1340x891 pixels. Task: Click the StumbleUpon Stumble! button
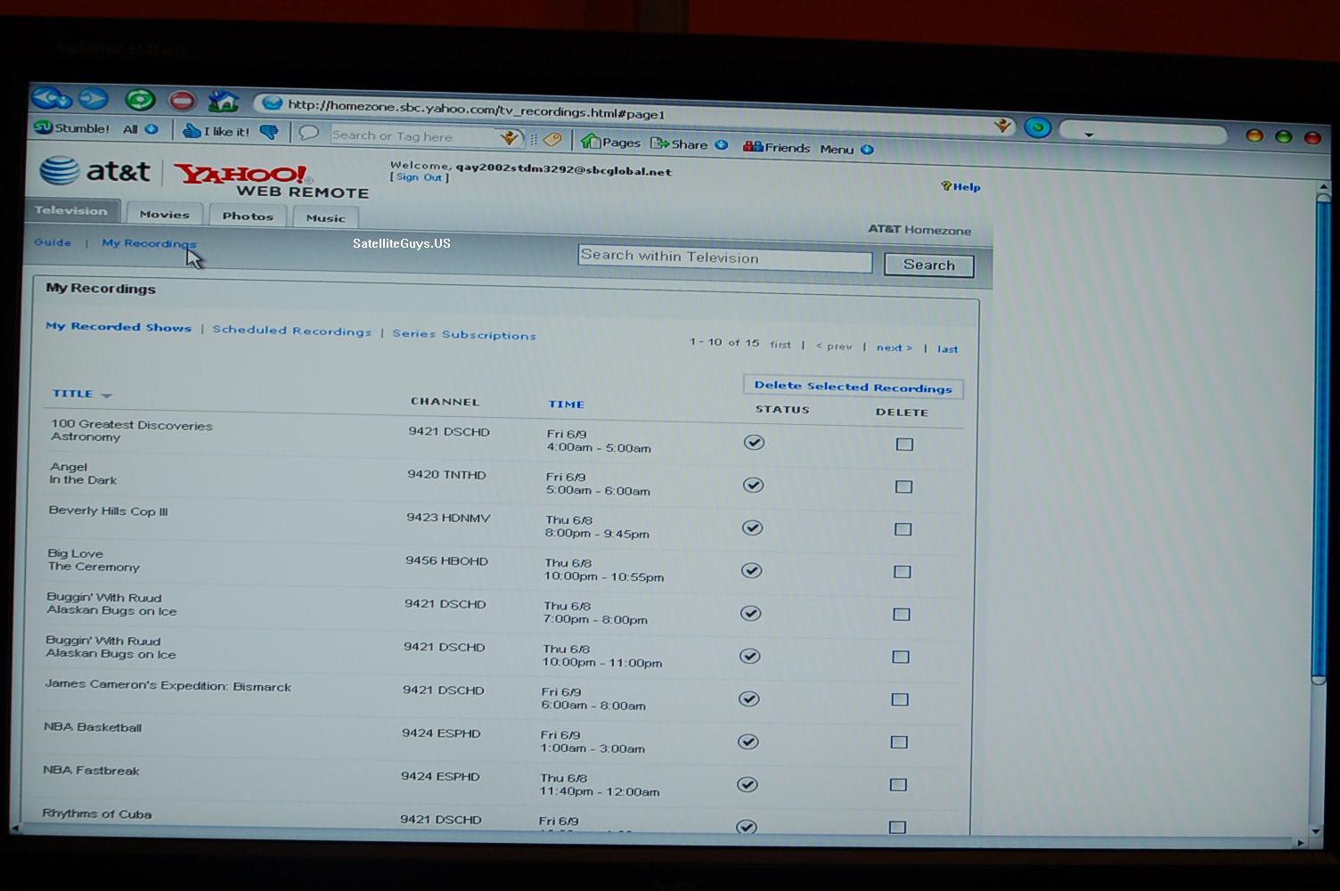tap(72, 128)
